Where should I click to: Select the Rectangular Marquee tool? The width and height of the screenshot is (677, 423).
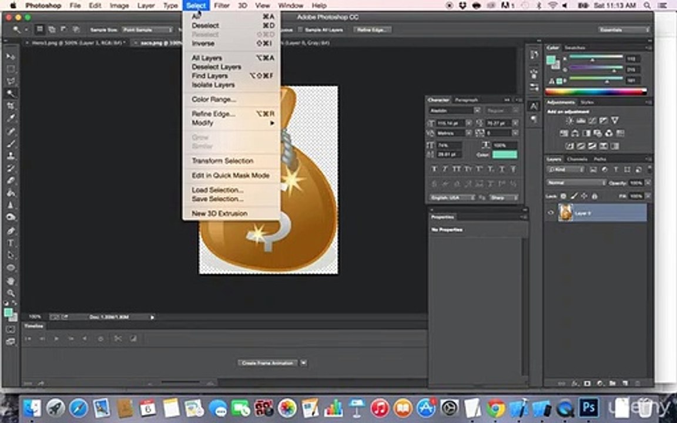[11, 69]
